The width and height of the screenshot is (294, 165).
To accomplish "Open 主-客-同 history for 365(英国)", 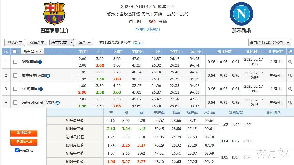I will (x=276, y=62).
